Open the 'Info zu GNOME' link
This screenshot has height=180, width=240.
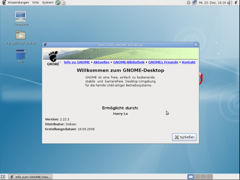pyautogui.click(x=77, y=62)
